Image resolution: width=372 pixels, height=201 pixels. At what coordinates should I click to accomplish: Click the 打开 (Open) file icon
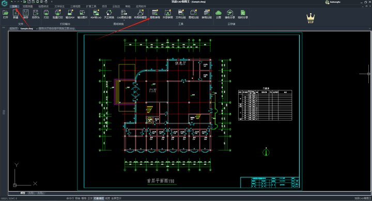(x=6, y=14)
